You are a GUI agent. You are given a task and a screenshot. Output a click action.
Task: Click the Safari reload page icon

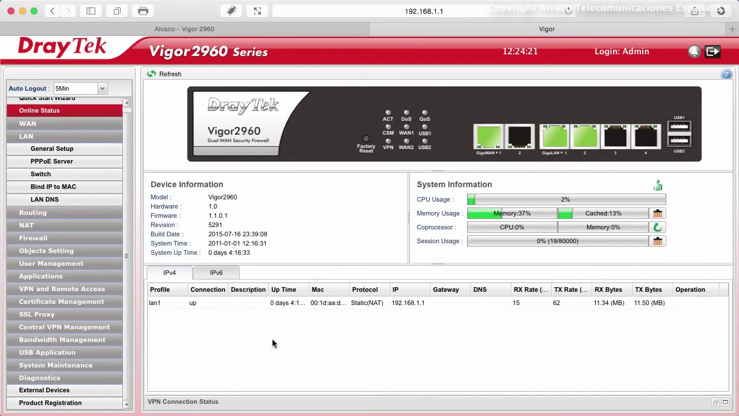[x=569, y=11]
